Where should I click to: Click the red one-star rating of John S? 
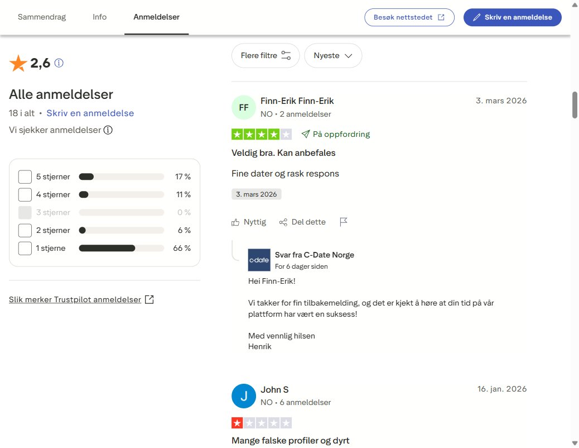click(262, 422)
